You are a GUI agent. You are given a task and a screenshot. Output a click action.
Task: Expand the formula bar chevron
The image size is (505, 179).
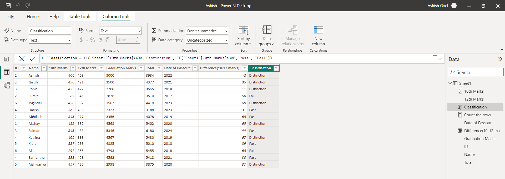440,59
